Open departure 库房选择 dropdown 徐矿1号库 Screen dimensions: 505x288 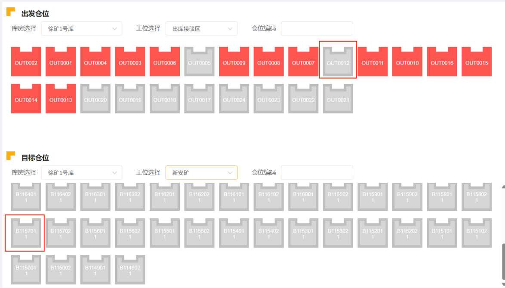coord(82,29)
